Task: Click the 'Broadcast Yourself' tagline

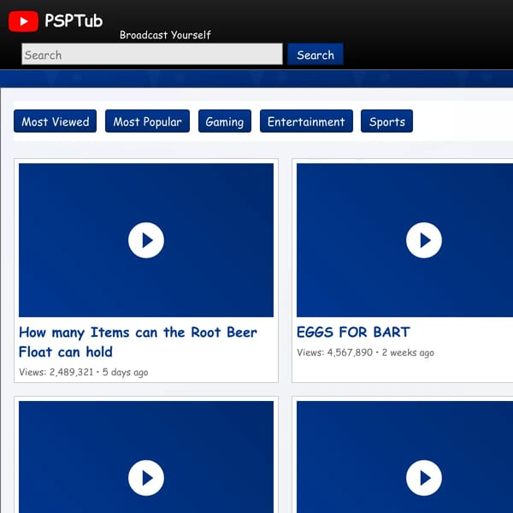Action: tap(165, 35)
